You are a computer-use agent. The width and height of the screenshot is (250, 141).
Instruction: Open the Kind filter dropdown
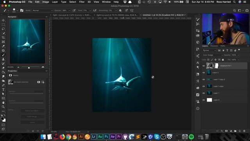coord(209,51)
